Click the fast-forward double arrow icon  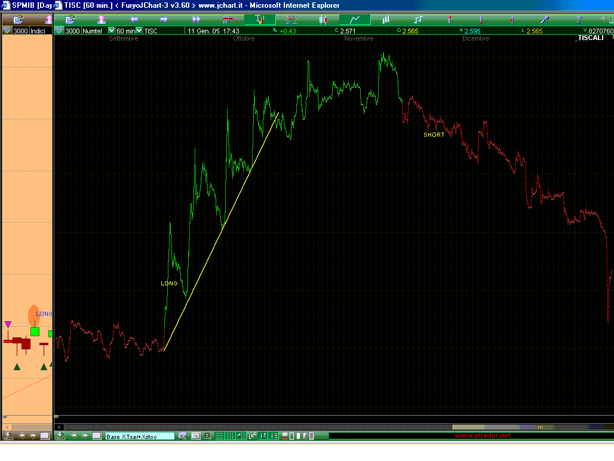pos(196,20)
